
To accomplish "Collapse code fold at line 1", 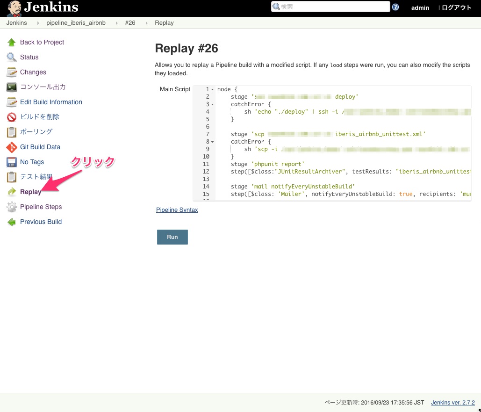I will pos(212,89).
